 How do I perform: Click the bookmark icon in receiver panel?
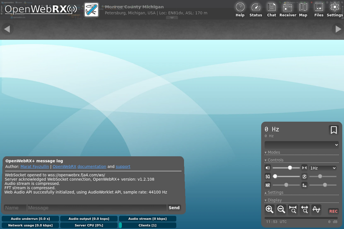coord(334,130)
